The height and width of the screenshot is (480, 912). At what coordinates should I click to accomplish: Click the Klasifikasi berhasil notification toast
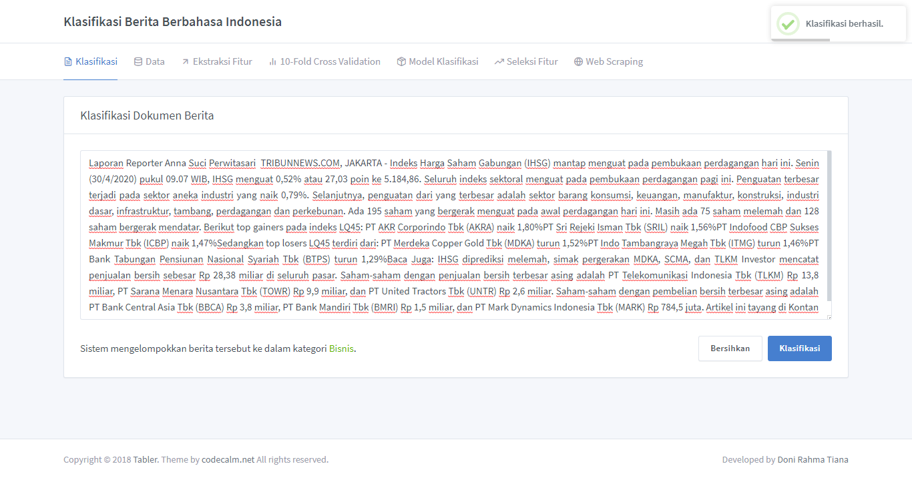coord(839,24)
